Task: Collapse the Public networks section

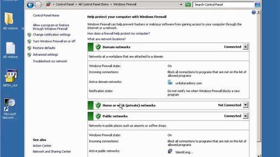Action: tap(245, 116)
